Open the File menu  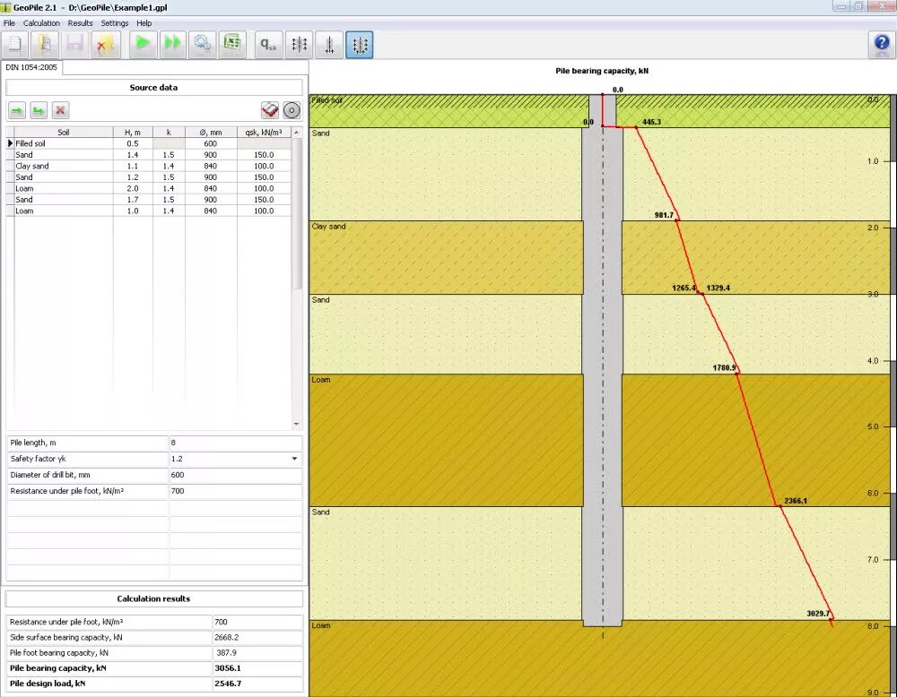(x=9, y=23)
